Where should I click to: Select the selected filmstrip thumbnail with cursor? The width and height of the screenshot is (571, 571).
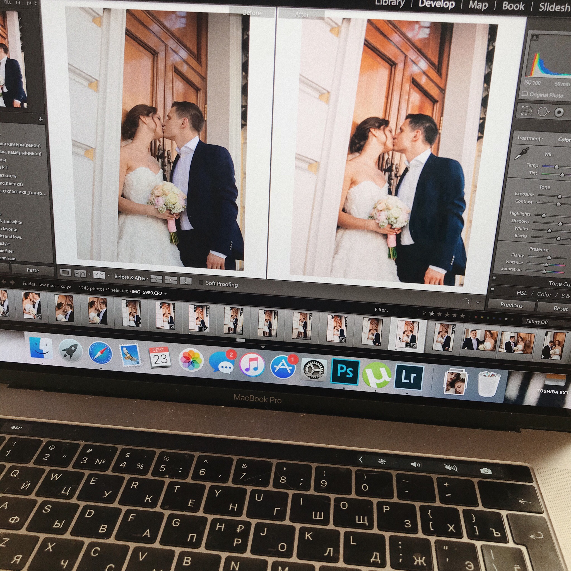click(408, 335)
